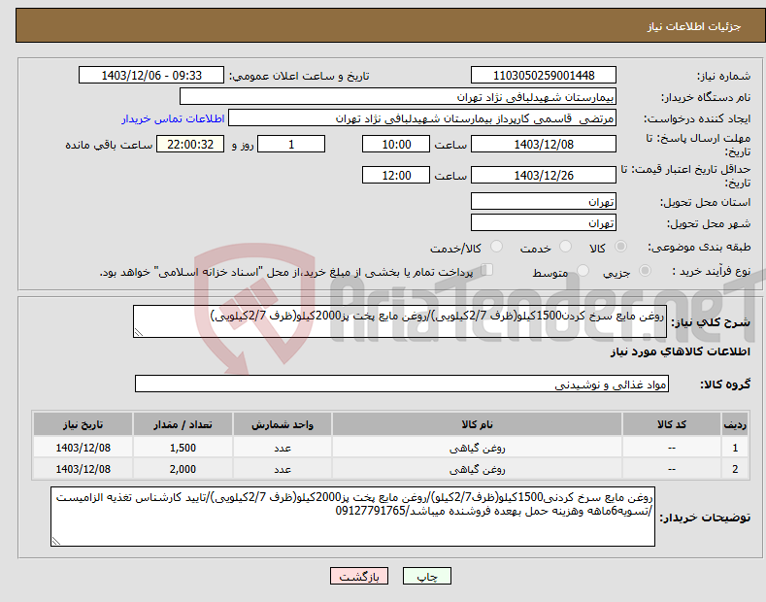Click the need date in row 1
The width and height of the screenshot is (766, 602).
pyautogui.click(x=83, y=448)
